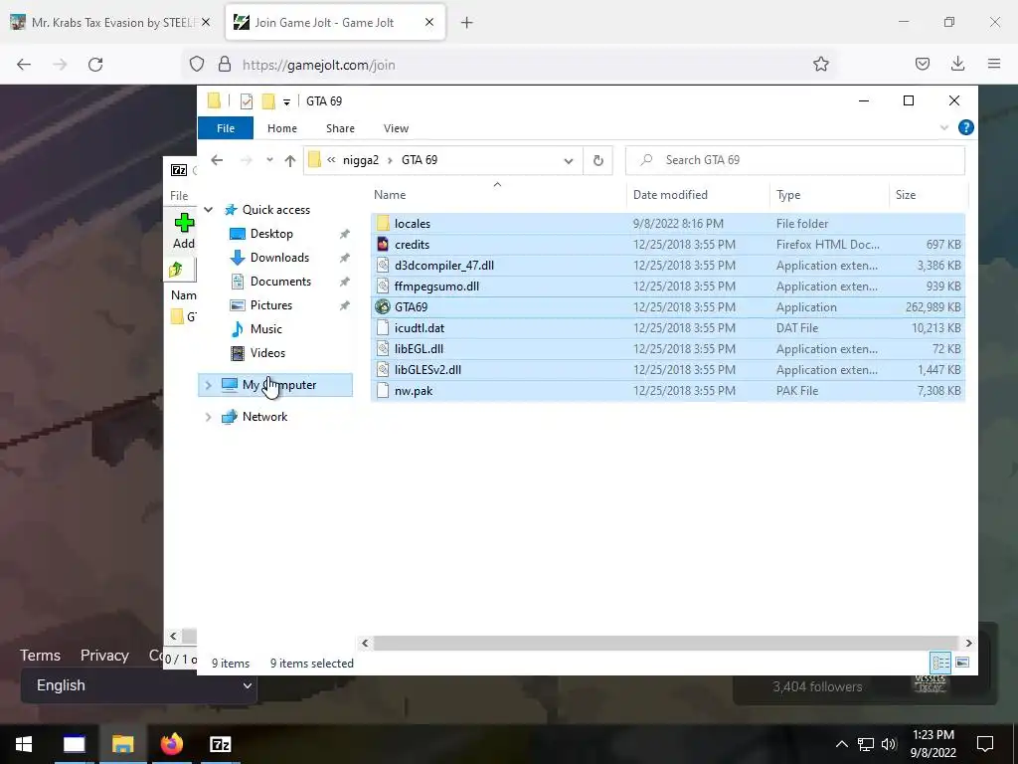The height and width of the screenshot is (764, 1018).
Task: Expand the address bar history dropdown
Action: [x=568, y=160]
